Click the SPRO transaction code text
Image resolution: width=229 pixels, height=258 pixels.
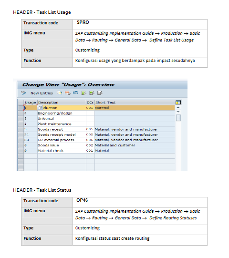pyautogui.click(x=83, y=22)
